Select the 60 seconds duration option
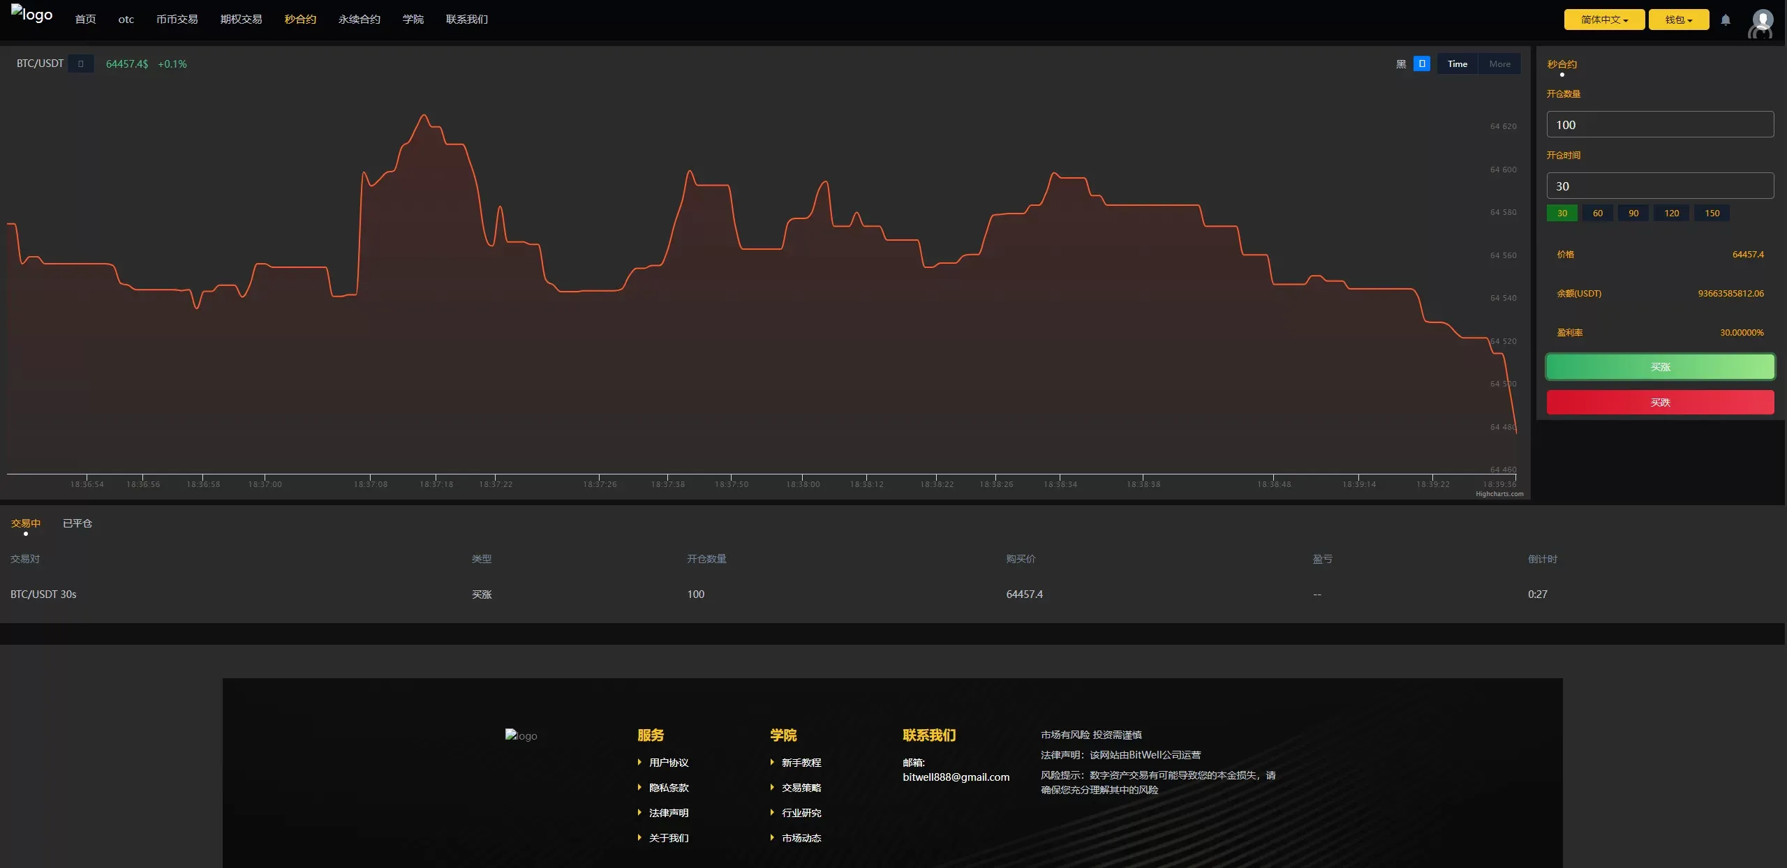1787x868 pixels. click(1597, 213)
